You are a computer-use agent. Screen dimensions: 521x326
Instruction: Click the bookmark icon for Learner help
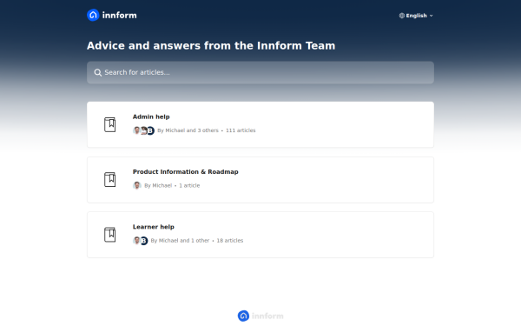click(110, 235)
